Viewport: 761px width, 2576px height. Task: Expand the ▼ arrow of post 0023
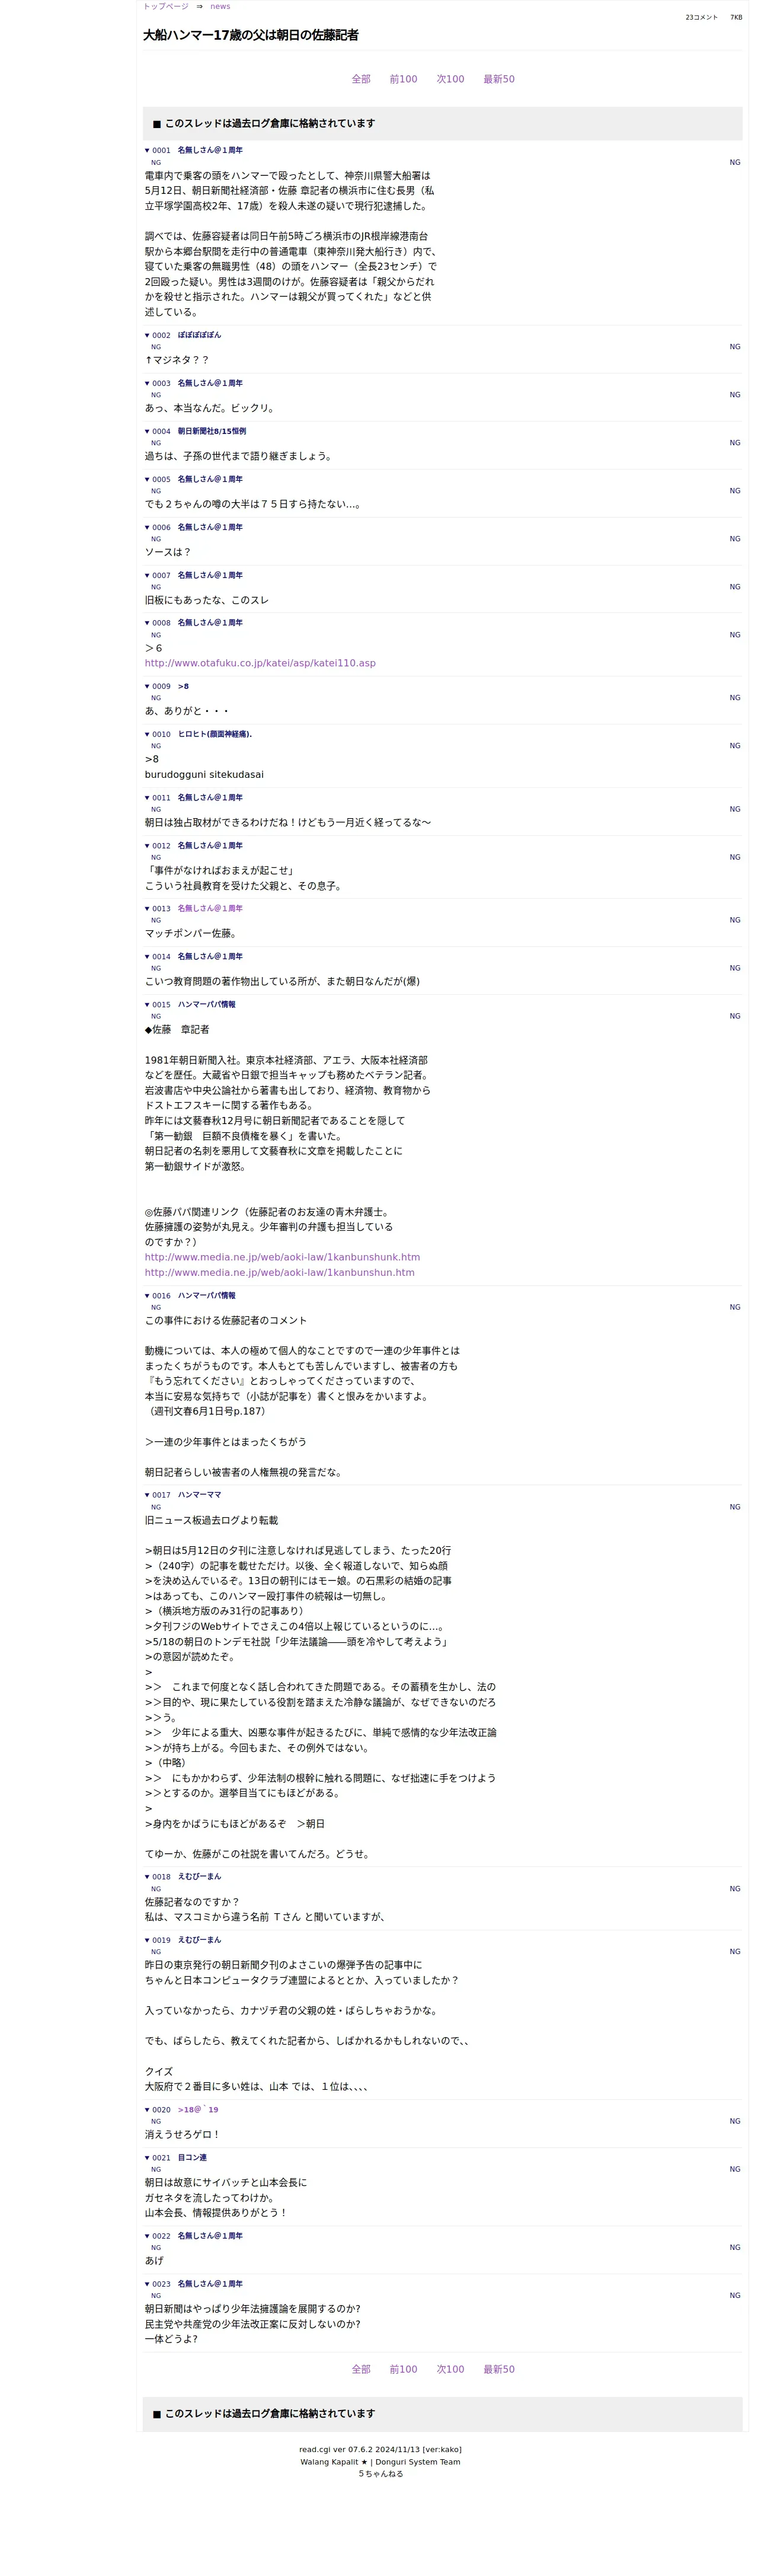click(x=147, y=2283)
